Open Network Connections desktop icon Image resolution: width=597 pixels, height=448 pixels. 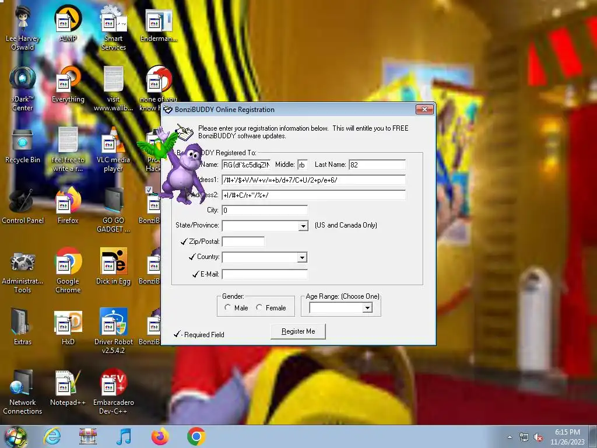[x=23, y=391]
